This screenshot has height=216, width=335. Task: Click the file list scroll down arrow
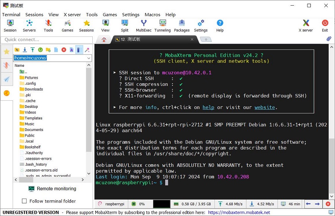[89, 173]
